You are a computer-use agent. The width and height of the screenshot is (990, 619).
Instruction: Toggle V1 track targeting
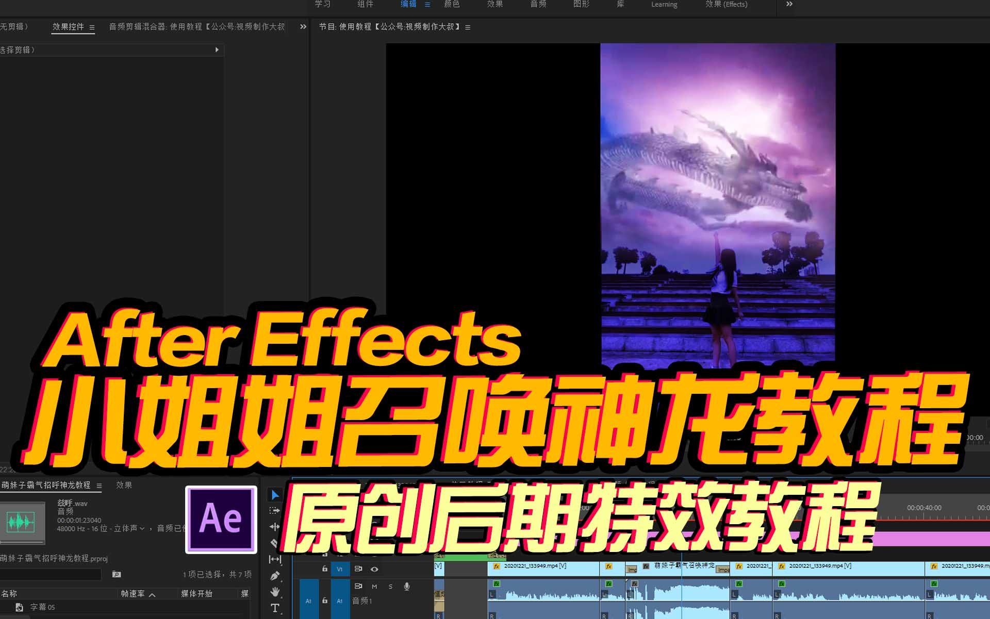(x=339, y=569)
